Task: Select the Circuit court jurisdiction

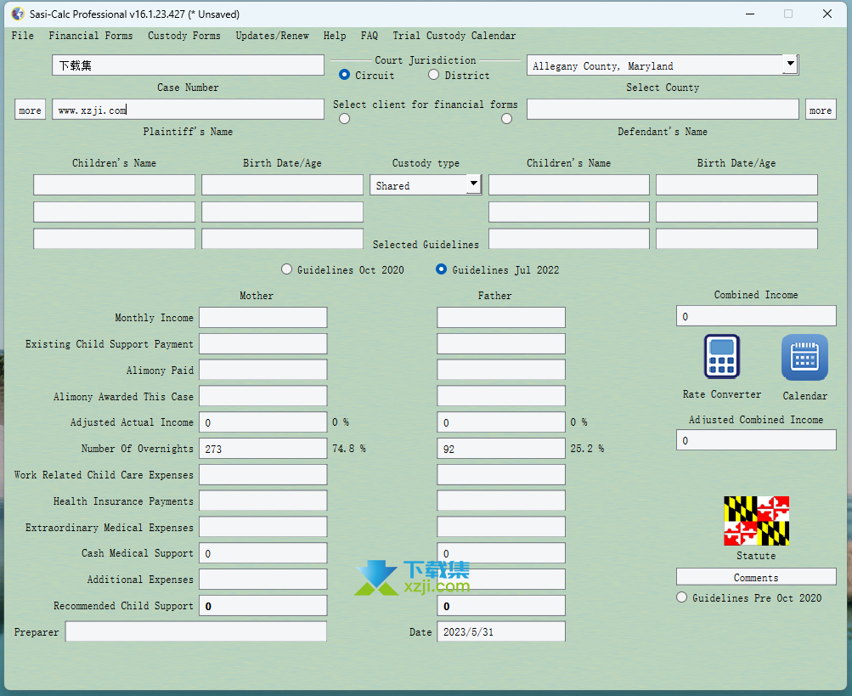Action: [344, 75]
